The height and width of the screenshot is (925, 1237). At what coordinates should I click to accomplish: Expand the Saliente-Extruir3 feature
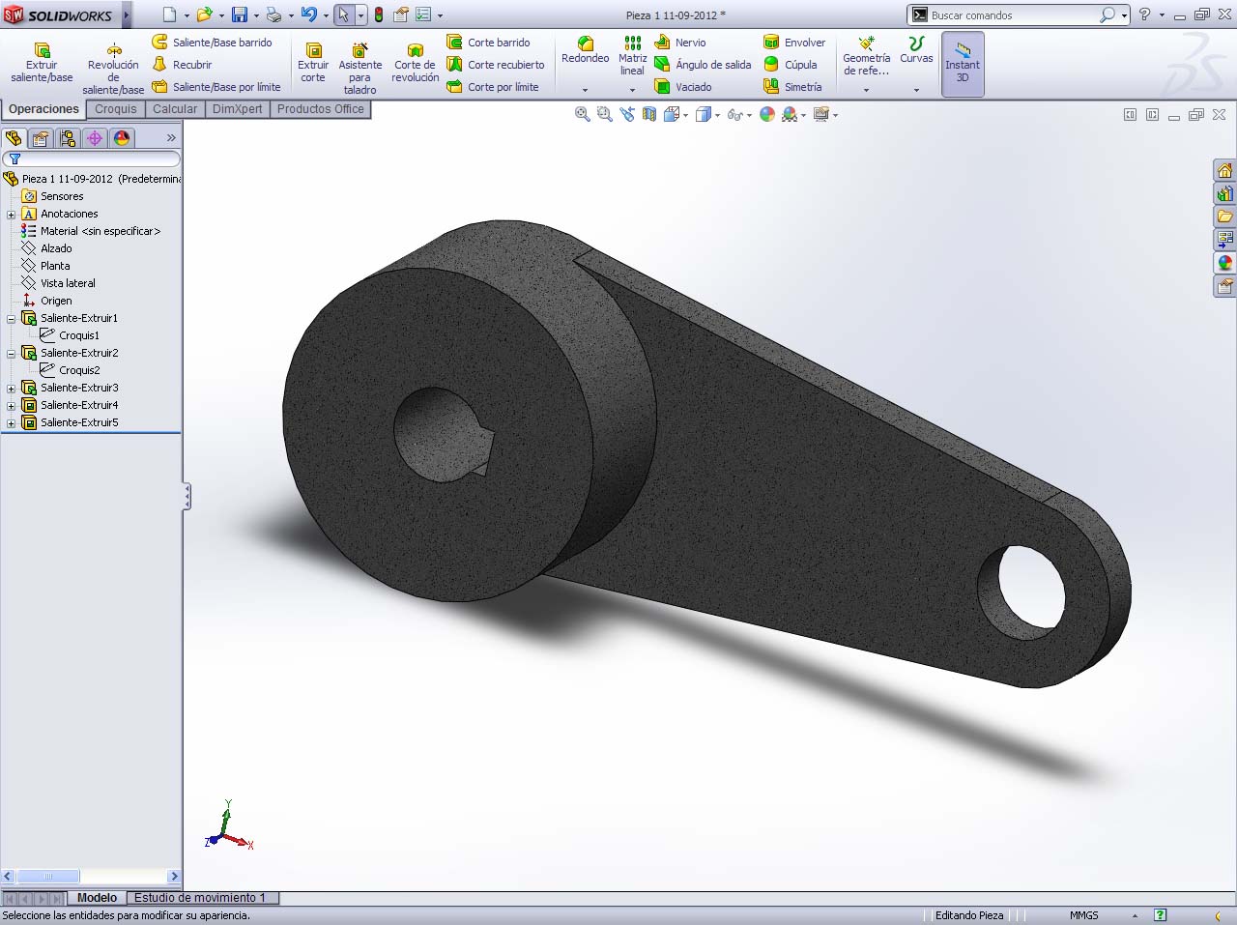12,388
